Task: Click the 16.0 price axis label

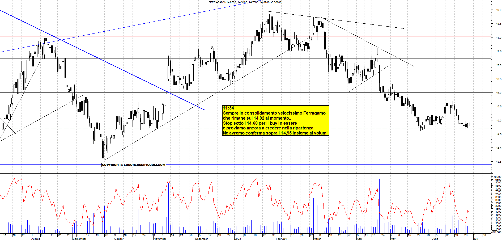Action: (x=499, y=93)
